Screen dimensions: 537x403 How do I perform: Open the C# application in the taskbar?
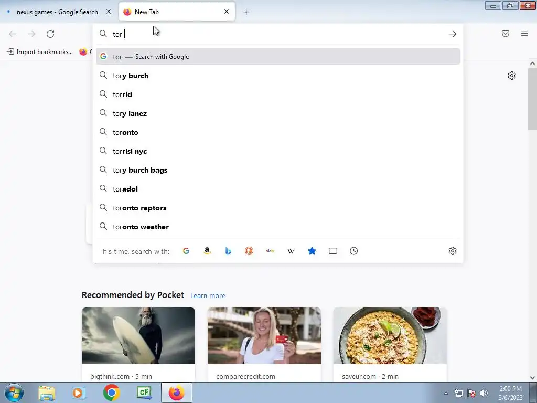point(144,393)
